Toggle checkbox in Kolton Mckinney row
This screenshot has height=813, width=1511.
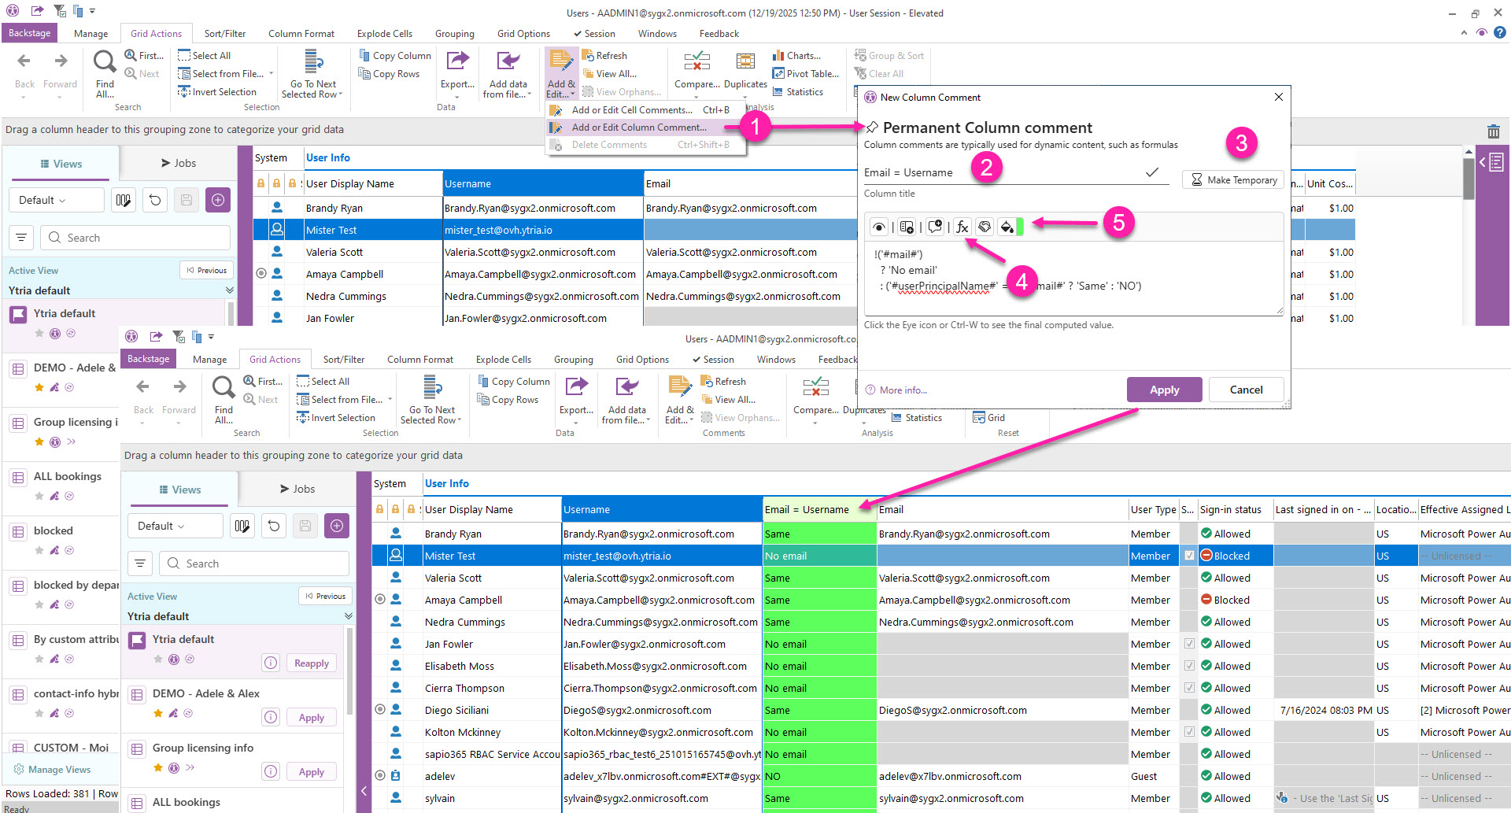(1189, 732)
